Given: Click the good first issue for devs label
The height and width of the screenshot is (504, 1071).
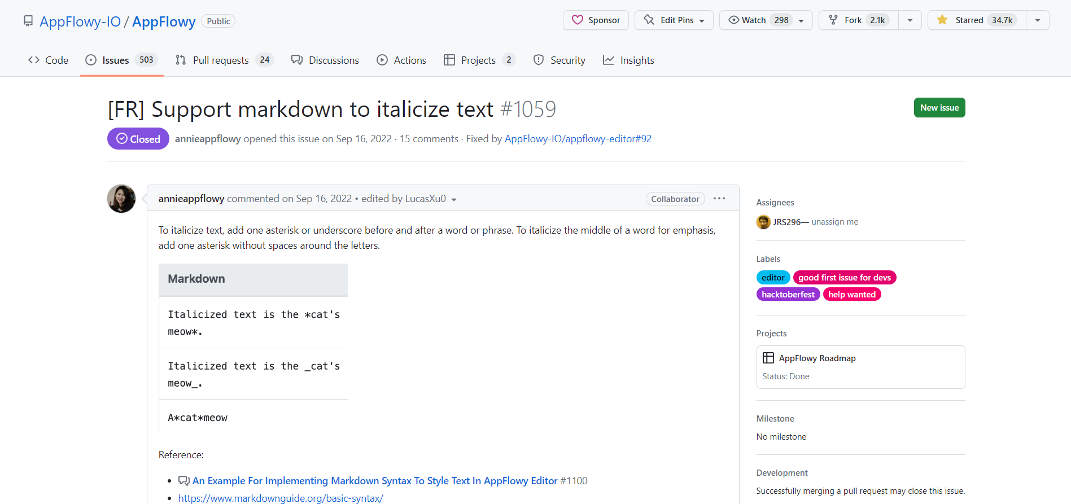Looking at the screenshot, I should [x=845, y=278].
